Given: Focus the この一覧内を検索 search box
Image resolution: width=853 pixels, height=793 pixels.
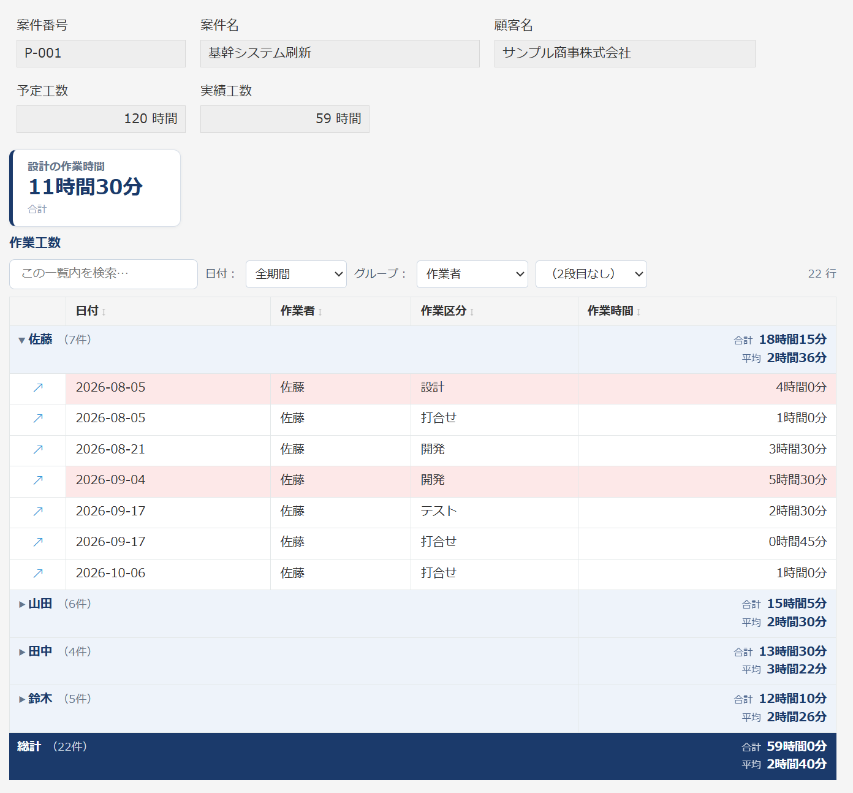Looking at the screenshot, I should (104, 274).
